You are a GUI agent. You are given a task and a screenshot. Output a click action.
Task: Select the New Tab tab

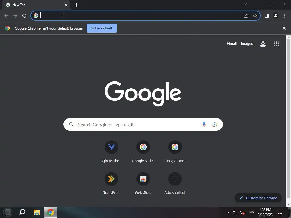click(x=36, y=5)
